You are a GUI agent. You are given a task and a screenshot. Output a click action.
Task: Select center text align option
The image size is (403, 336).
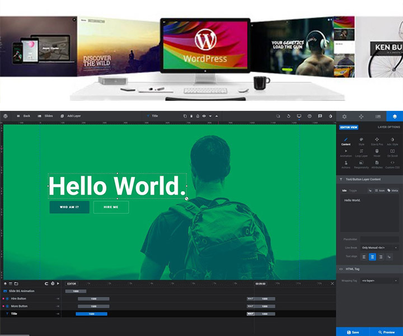pyautogui.click(x=372, y=257)
